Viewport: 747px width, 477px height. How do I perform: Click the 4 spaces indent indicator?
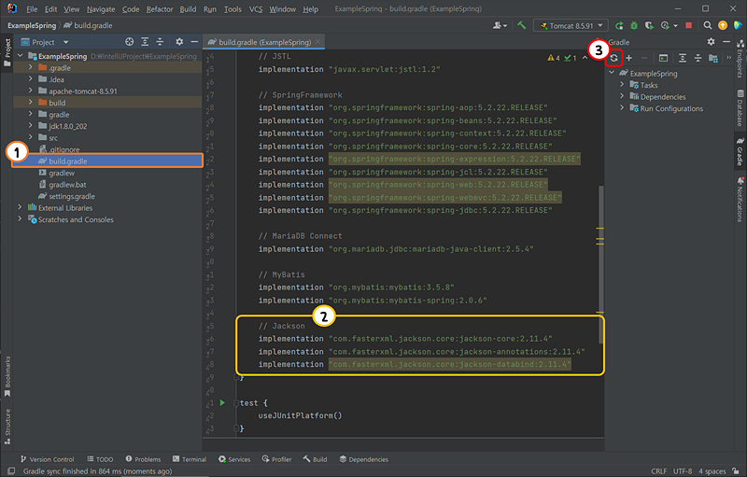tap(712, 470)
